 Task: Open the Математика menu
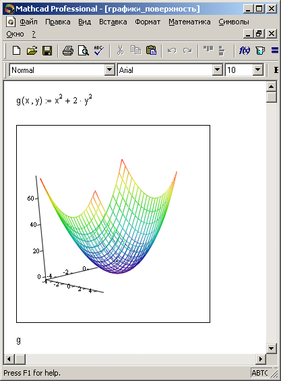pyautogui.click(x=189, y=22)
